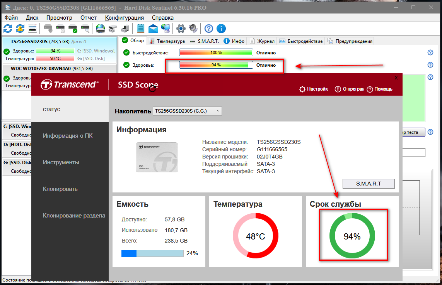Open the blue notepad report icon
The height and width of the screenshot is (285, 442).
141,29
